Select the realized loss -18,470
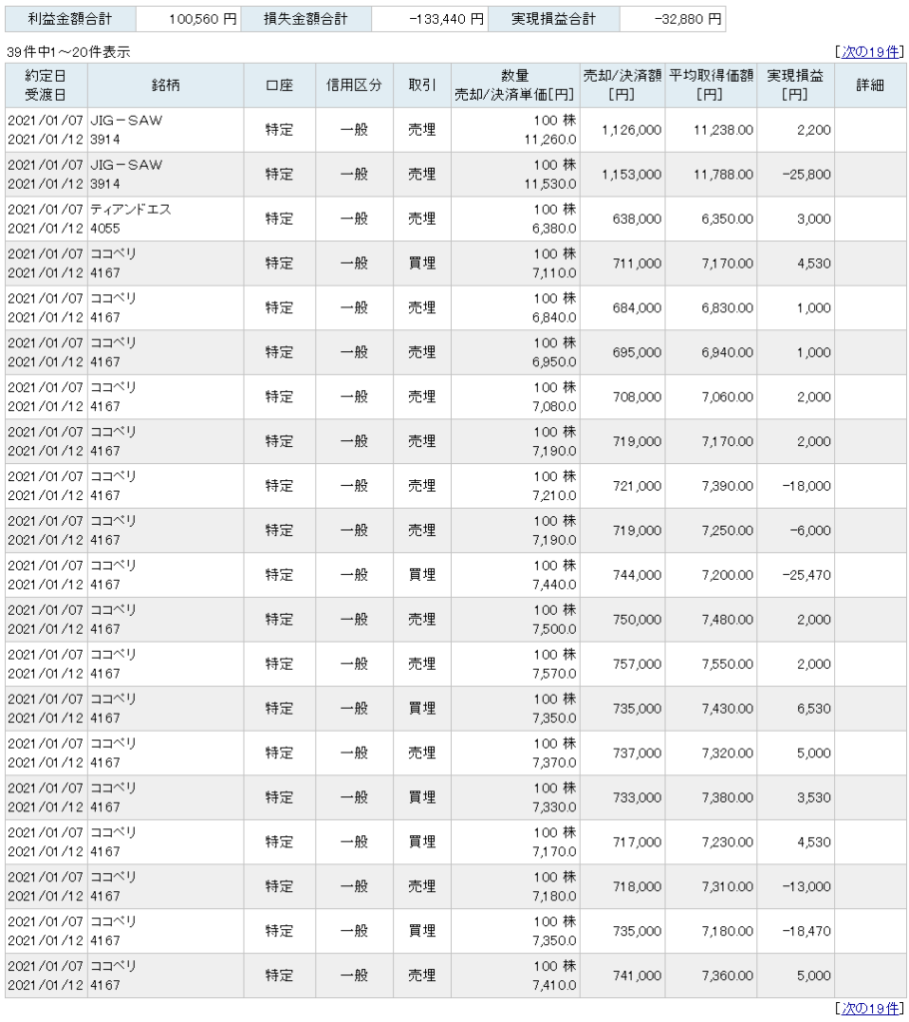The height and width of the screenshot is (1022, 909). point(806,931)
